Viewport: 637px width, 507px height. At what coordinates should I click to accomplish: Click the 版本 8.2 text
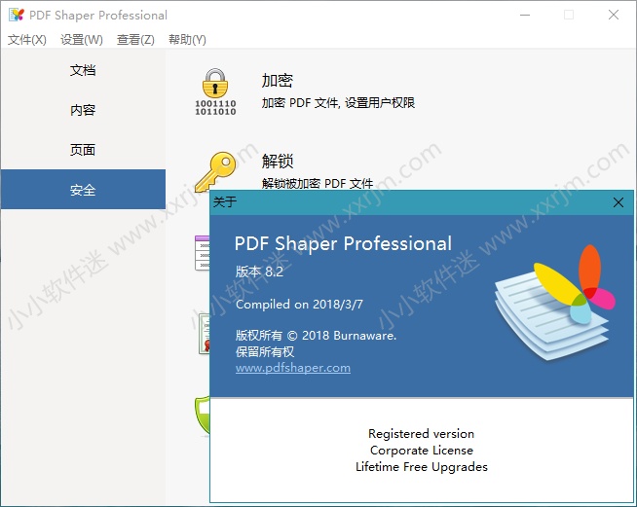pyautogui.click(x=259, y=272)
